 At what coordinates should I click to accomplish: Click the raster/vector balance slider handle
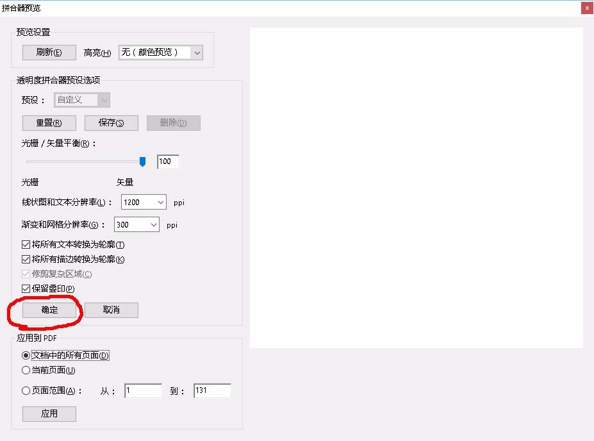143,162
